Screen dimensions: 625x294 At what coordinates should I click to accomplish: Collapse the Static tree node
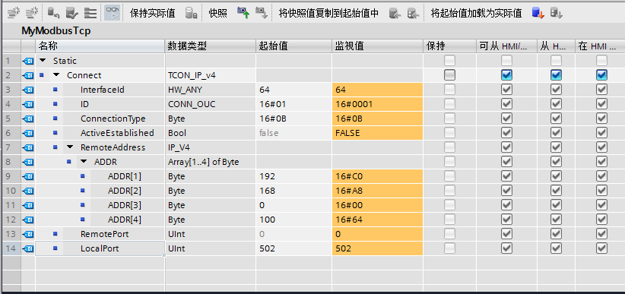pyautogui.click(x=43, y=61)
